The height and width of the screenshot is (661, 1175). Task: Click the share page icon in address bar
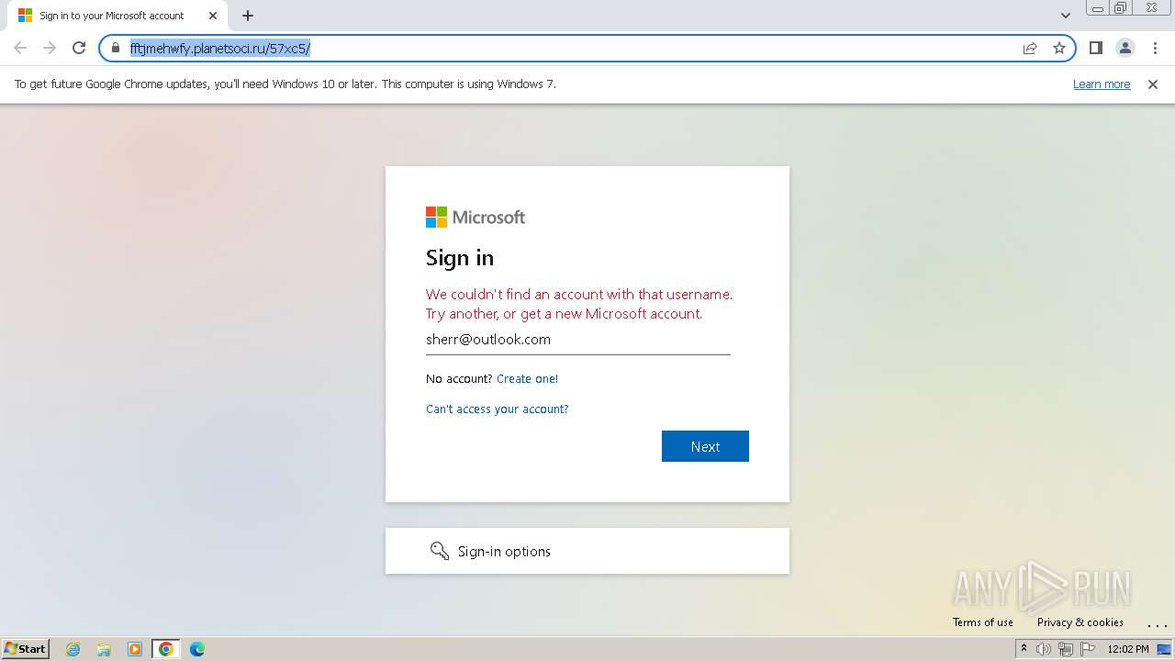click(x=1030, y=48)
